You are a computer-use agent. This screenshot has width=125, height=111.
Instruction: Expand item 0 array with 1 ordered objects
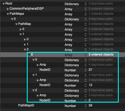(x=25, y=39)
